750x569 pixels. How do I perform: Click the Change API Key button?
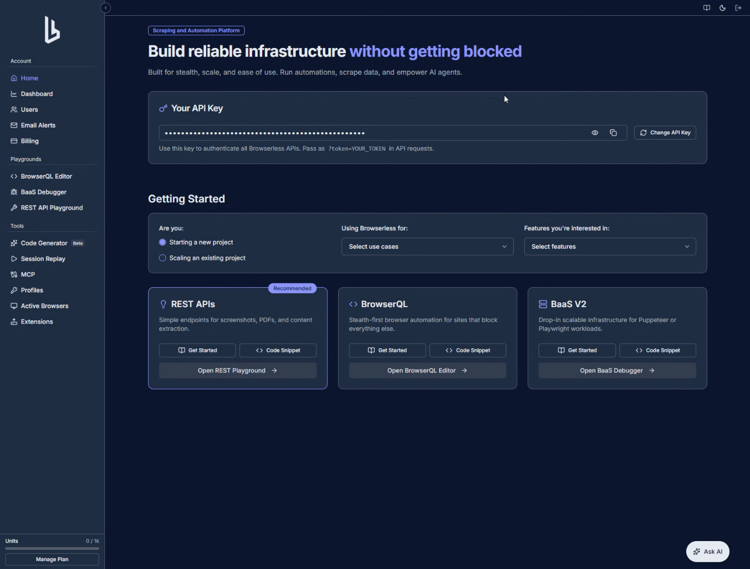tap(665, 133)
